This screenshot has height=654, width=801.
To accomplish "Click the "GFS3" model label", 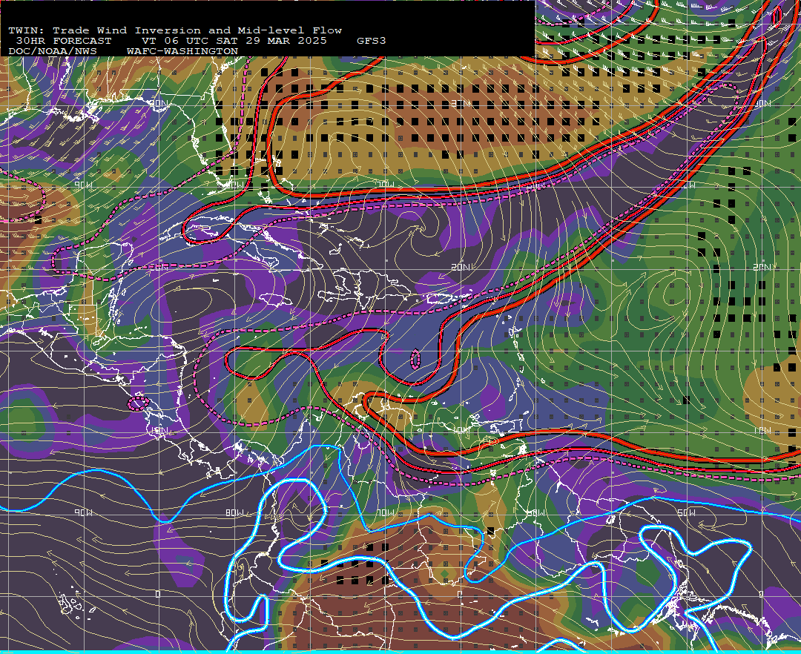I will 372,41.
